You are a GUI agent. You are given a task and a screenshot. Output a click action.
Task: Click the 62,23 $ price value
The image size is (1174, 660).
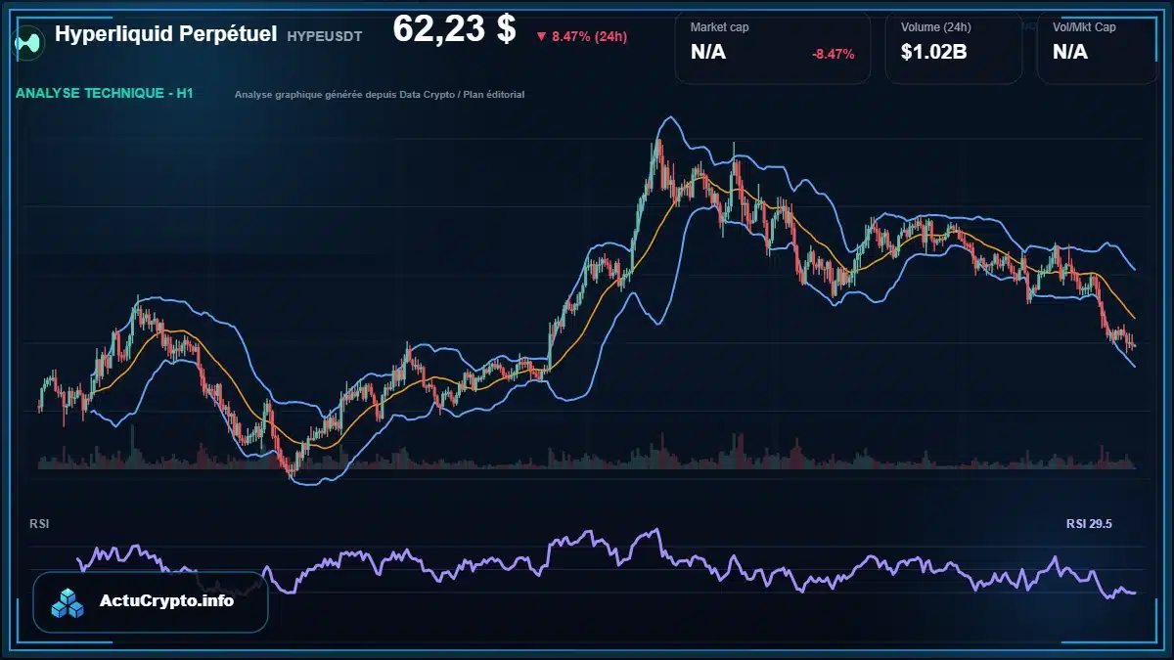454,29
